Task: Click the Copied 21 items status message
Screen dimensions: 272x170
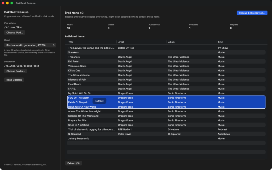Action: [x=25, y=164]
